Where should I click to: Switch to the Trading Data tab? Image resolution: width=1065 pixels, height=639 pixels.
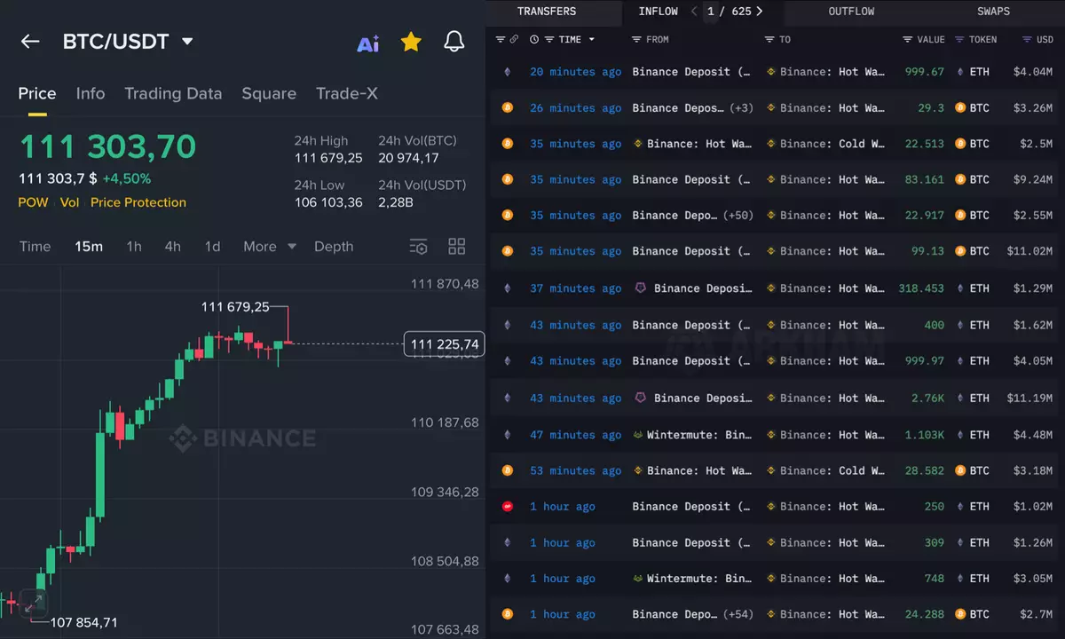tap(173, 93)
